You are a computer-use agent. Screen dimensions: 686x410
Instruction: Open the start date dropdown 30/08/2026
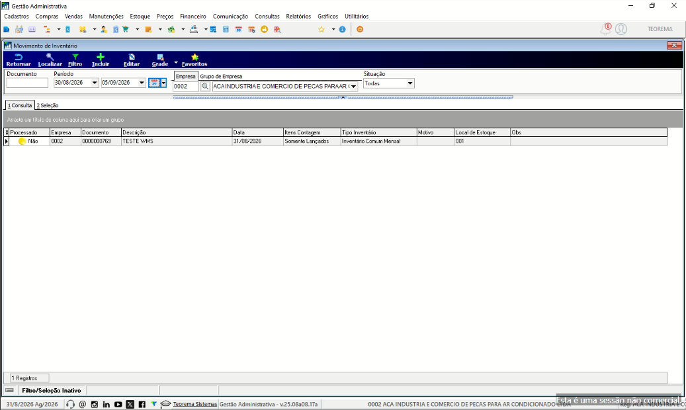[94, 83]
